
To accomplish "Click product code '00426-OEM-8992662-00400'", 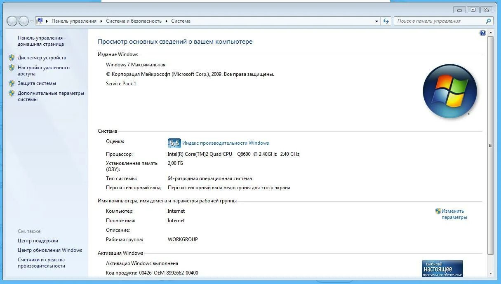I will click(169, 273).
